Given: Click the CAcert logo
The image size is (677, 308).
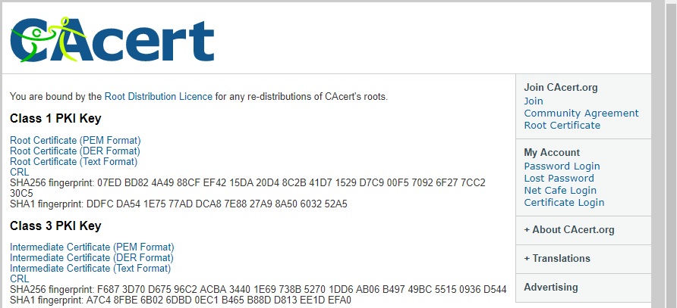Looking at the screenshot, I should (112, 38).
